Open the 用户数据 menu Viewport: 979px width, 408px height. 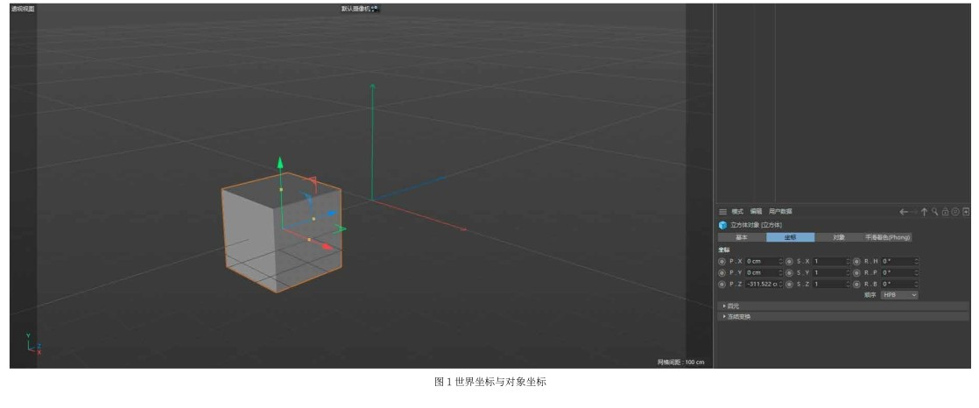(x=779, y=212)
